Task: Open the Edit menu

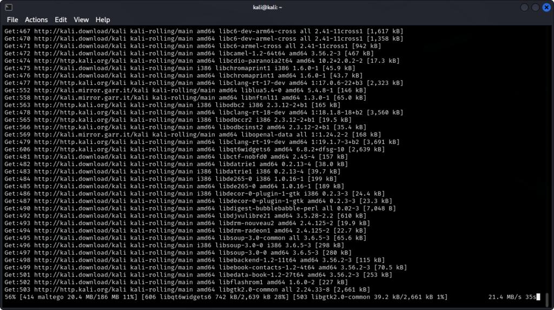Action: point(61,19)
